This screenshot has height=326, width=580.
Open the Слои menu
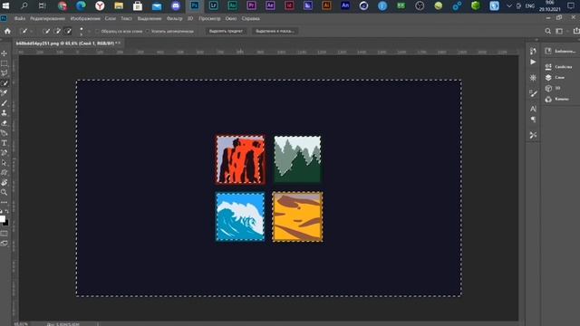point(111,18)
